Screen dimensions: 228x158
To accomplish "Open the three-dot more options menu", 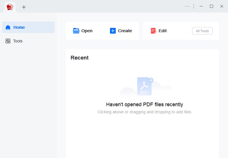I will [x=187, y=6].
